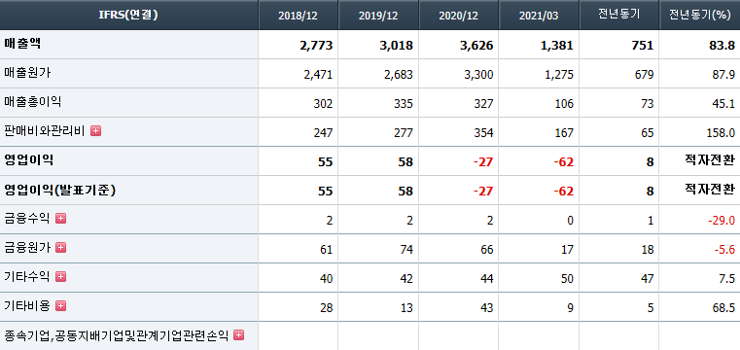Image resolution: width=740 pixels, height=350 pixels.
Task: Expand the 기타수익 row plus icon
Action: pos(60,277)
